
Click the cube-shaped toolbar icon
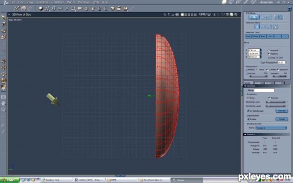point(112,8)
